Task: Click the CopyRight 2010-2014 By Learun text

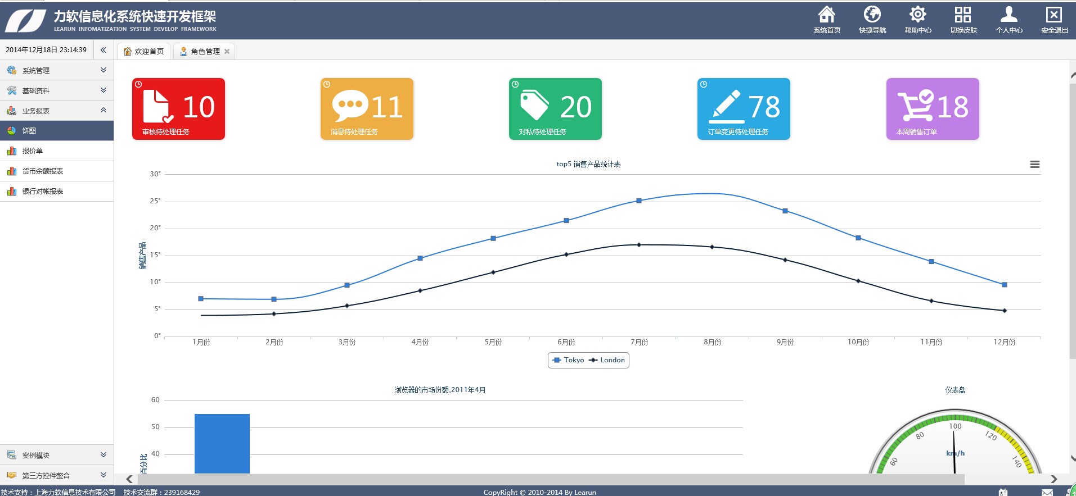Action: [x=539, y=492]
